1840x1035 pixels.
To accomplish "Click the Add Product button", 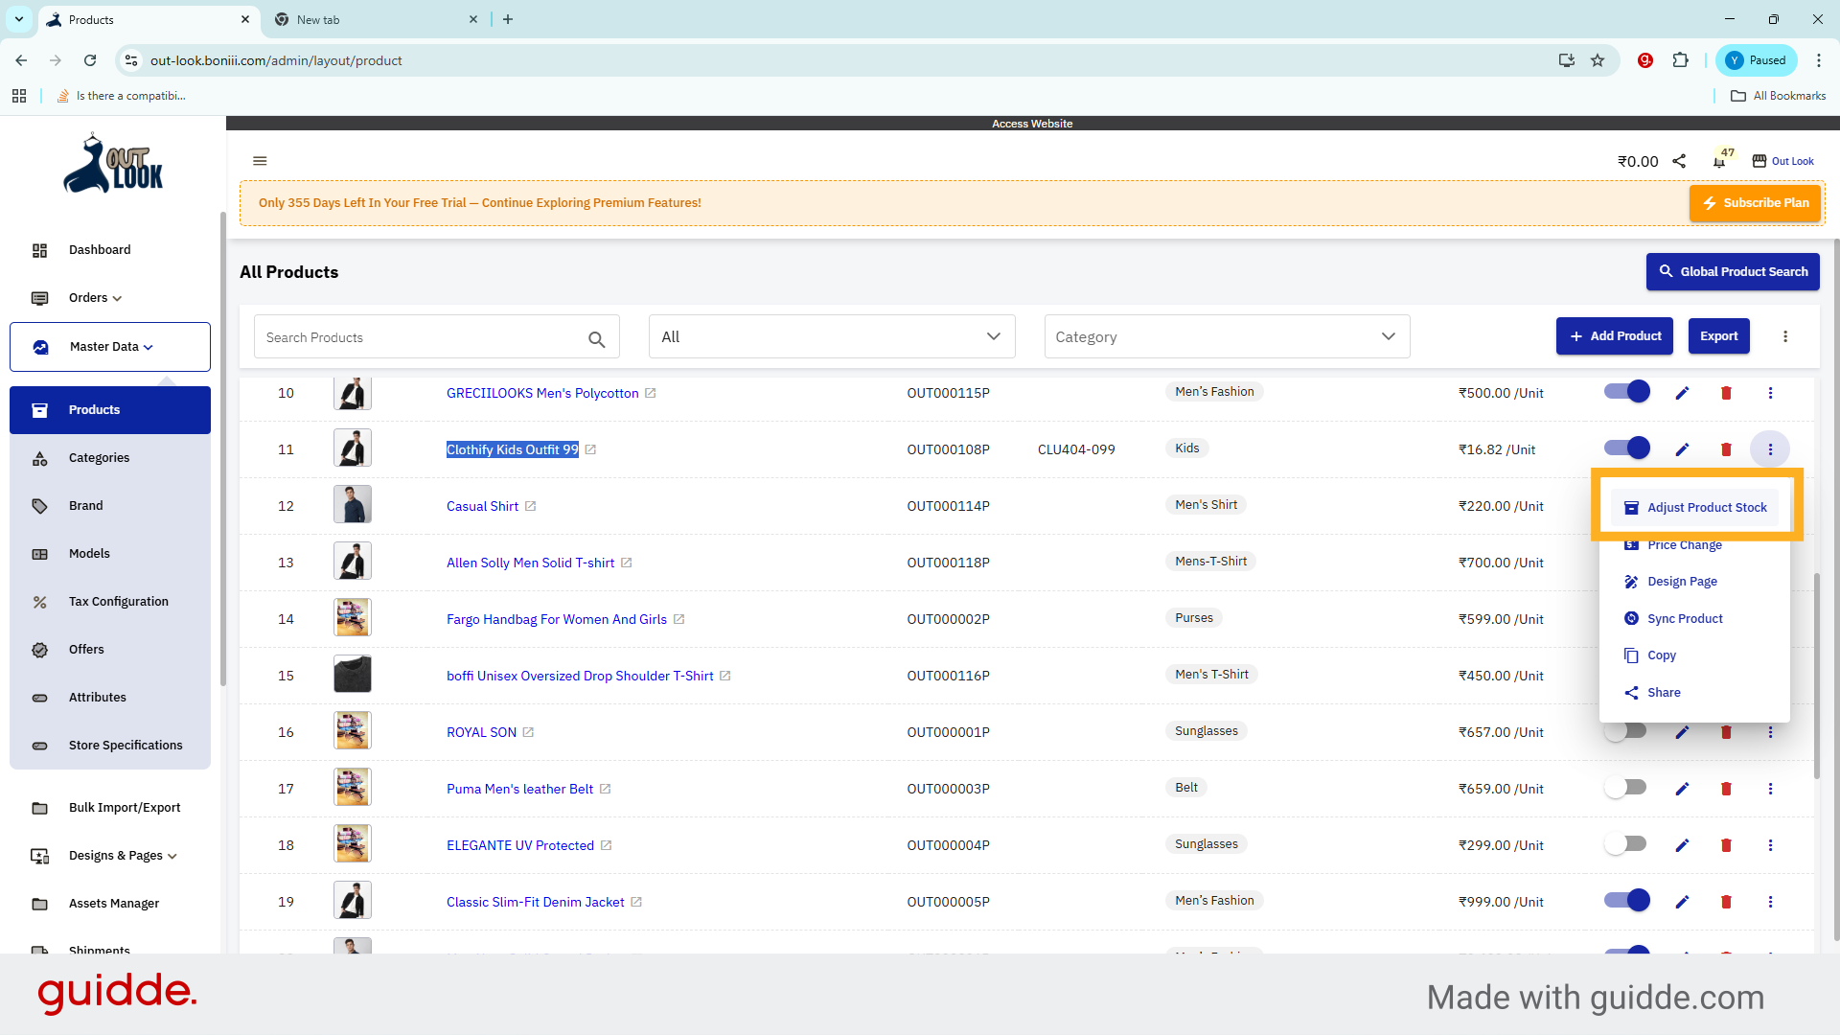I will 1615,336.
